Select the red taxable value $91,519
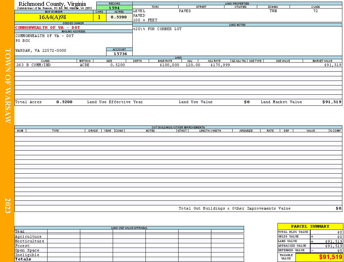Image resolution: width=344 pixels, height=262 pixels. tap(330, 257)
